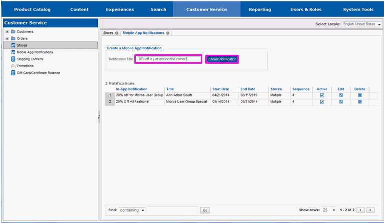Switch to the Stores tab
This screenshot has width=384, height=223.
pyautogui.click(x=108, y=33)
